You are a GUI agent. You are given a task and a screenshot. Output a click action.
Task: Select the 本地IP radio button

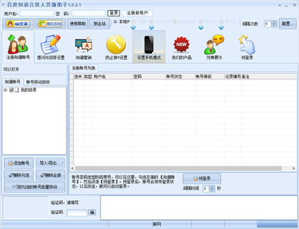(x=115, y=22)
